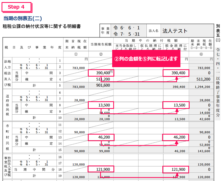Screen dimensions: 222x181
Task: Click the 税目及び事業年度 header cell
Action: point(33,47)
